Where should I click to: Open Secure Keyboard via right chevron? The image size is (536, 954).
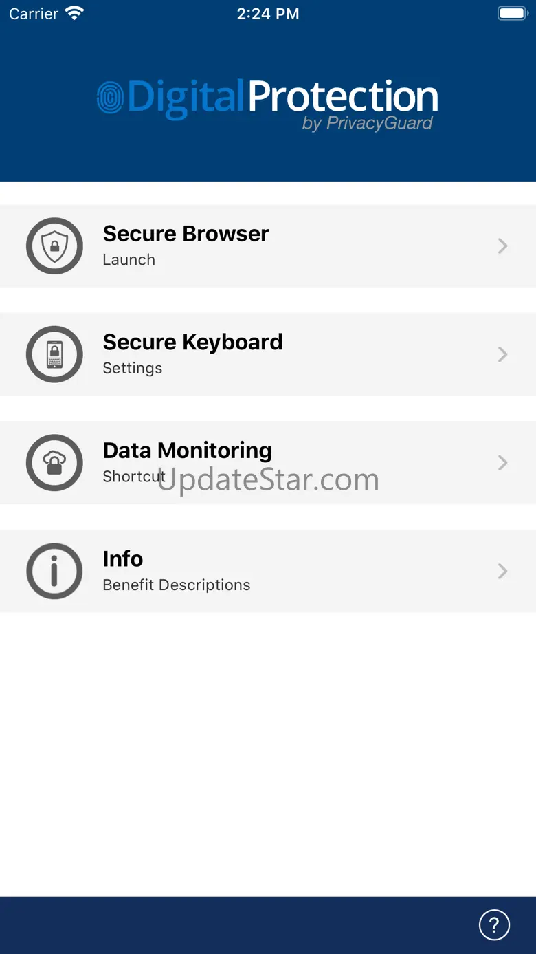(503, 354)
